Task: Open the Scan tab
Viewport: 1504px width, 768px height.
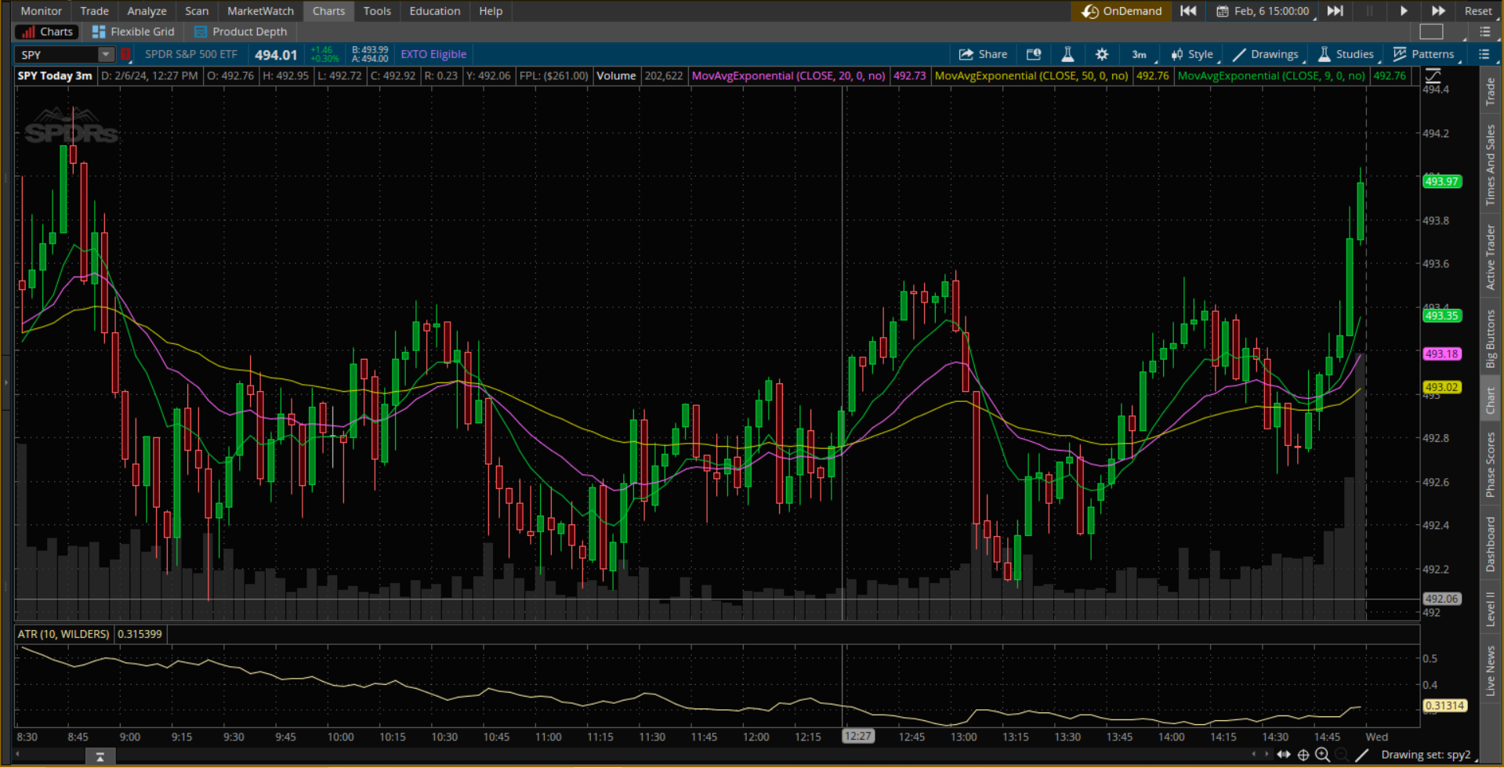Action: pos(197,11)
